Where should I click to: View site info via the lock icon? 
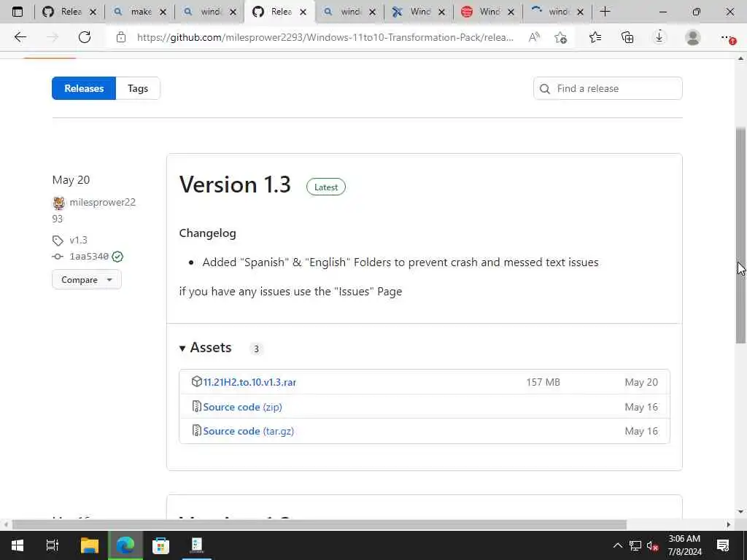coord(121,37)
